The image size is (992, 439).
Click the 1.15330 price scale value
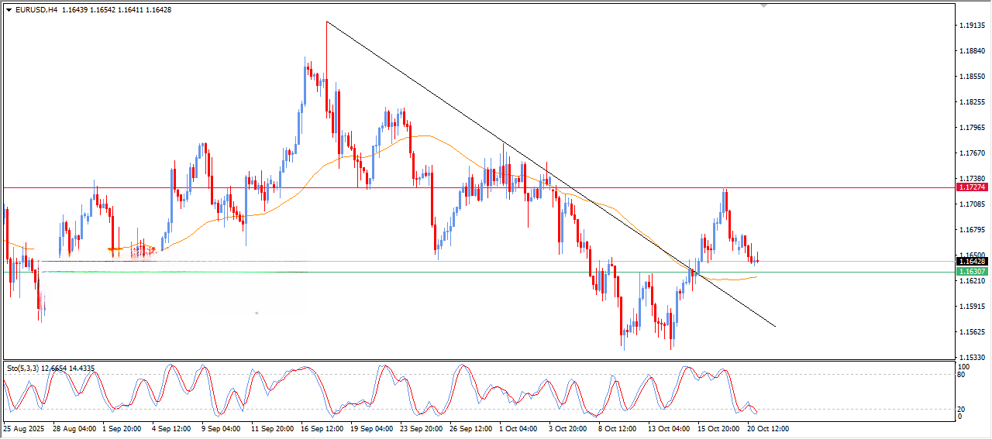[x=972, y=357]
